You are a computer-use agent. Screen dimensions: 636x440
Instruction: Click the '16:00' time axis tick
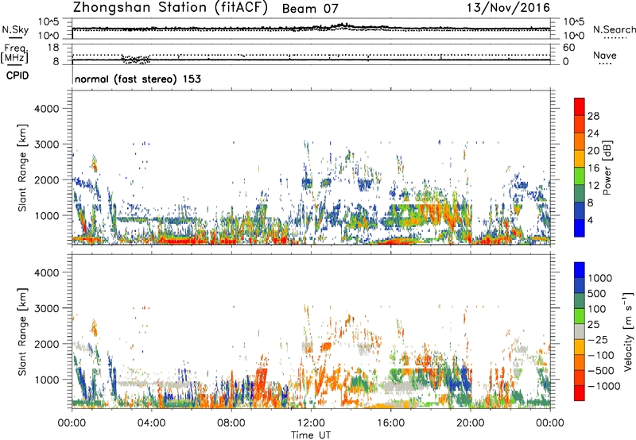pyautogui.click(x=390, y=423)
